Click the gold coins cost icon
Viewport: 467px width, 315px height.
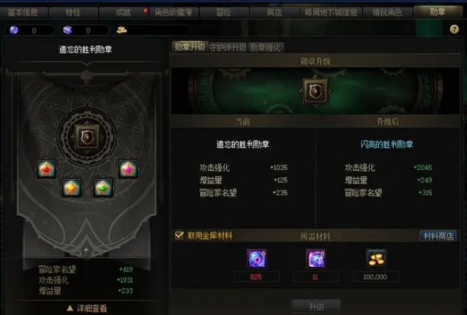pyautogui.click(x=376, y=259)
